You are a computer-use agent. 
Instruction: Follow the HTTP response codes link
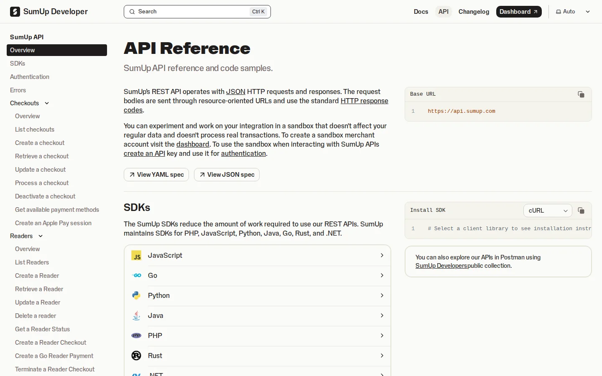pos(365,101)
